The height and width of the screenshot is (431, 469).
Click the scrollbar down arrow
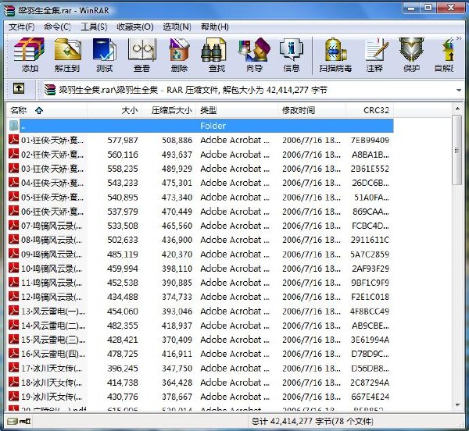pyautogui.click(x=457, y=405)
